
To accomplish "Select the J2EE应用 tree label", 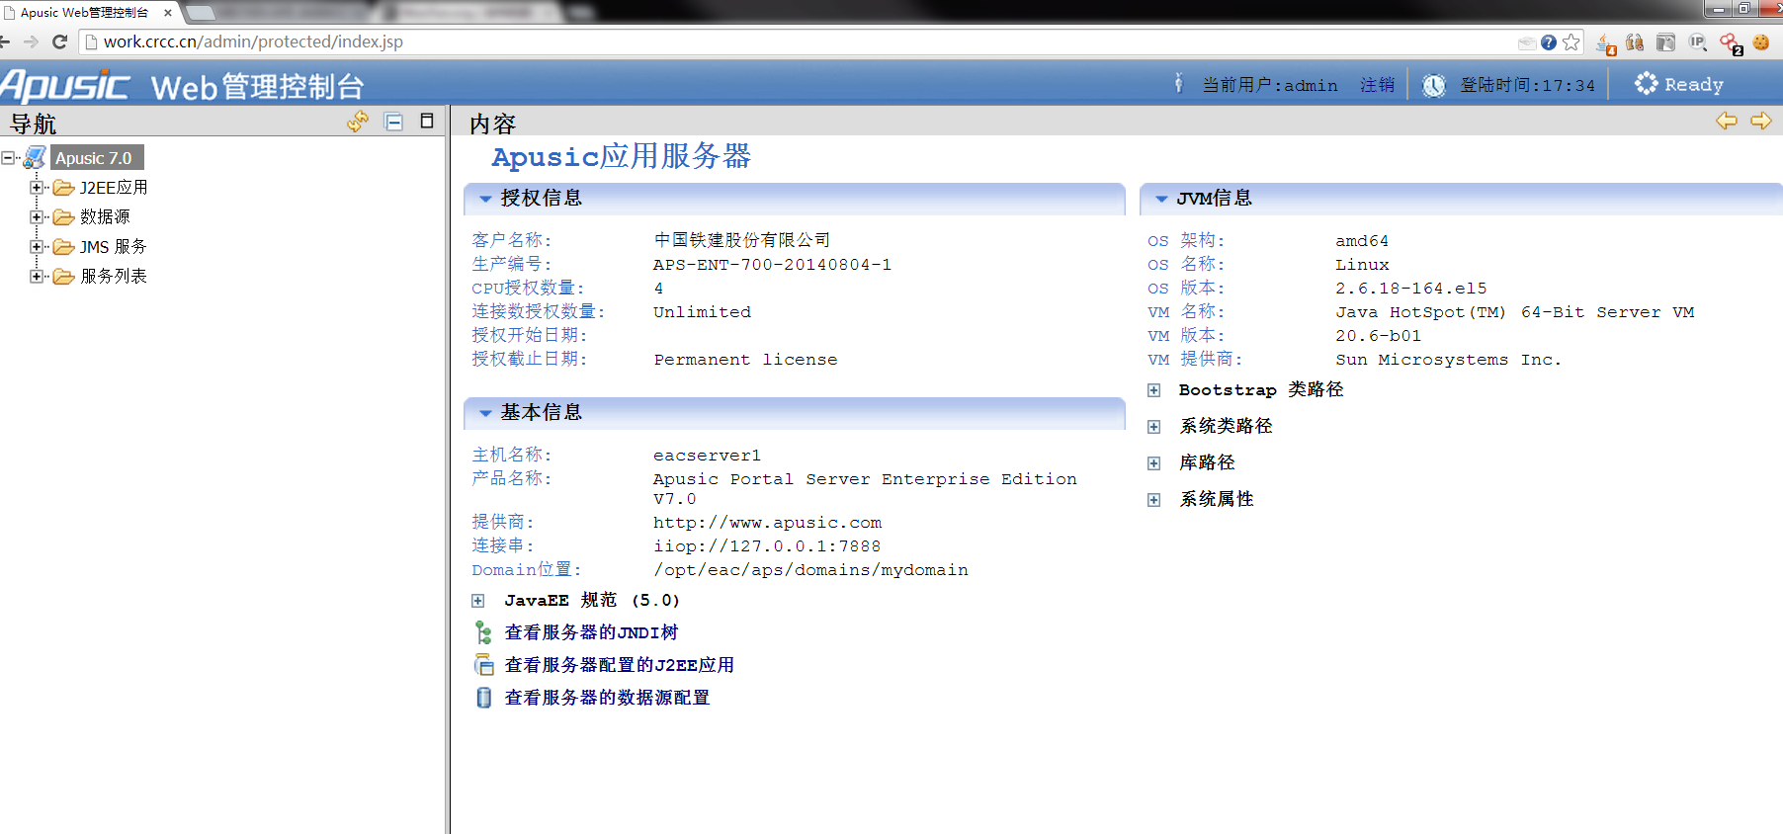I will pos(114,188).
